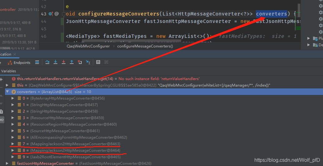This screenshot has height=166, width=323.
Task: Click the highlighted 'converters' parameter in code
Action: tap(272, 14)
